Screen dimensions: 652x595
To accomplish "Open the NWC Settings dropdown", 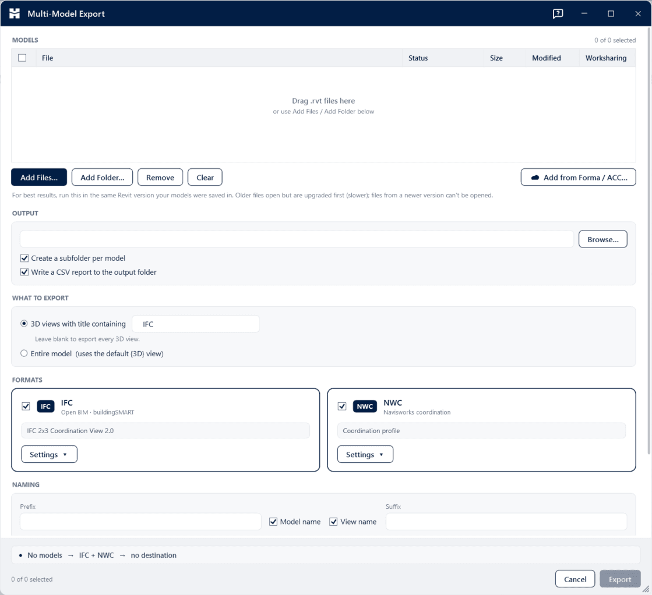I will pos(365,454).
